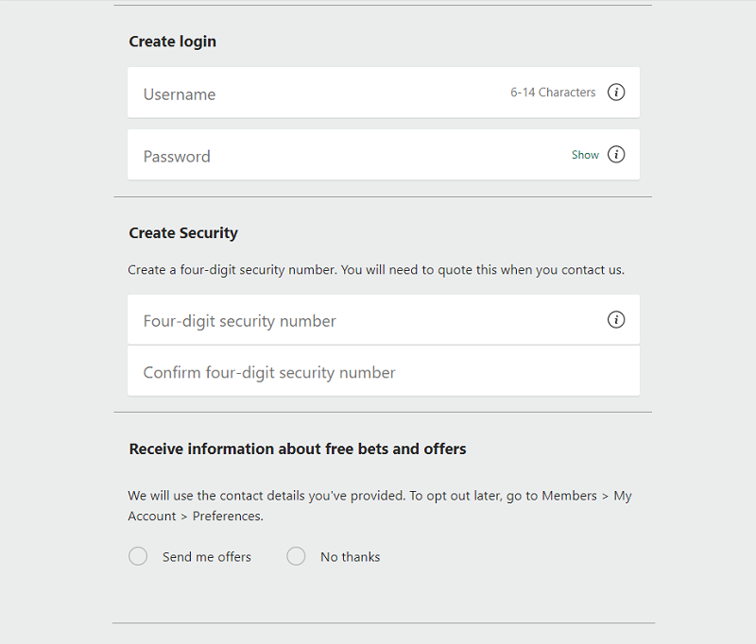The height and width of the screenshot is (644, 756).
Task: Click the 'No thanks' label text
Action: (x=350, y=557)
